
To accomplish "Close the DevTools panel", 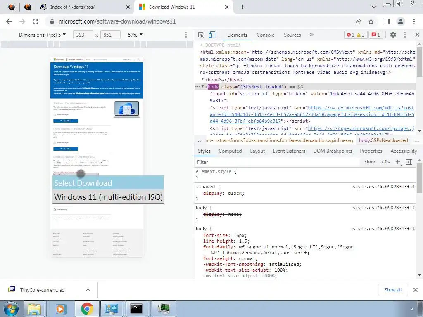I will pyautogui.click(x=417, y=35).
